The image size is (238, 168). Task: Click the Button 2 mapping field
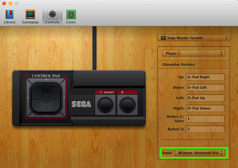click(x=205, y=129)
